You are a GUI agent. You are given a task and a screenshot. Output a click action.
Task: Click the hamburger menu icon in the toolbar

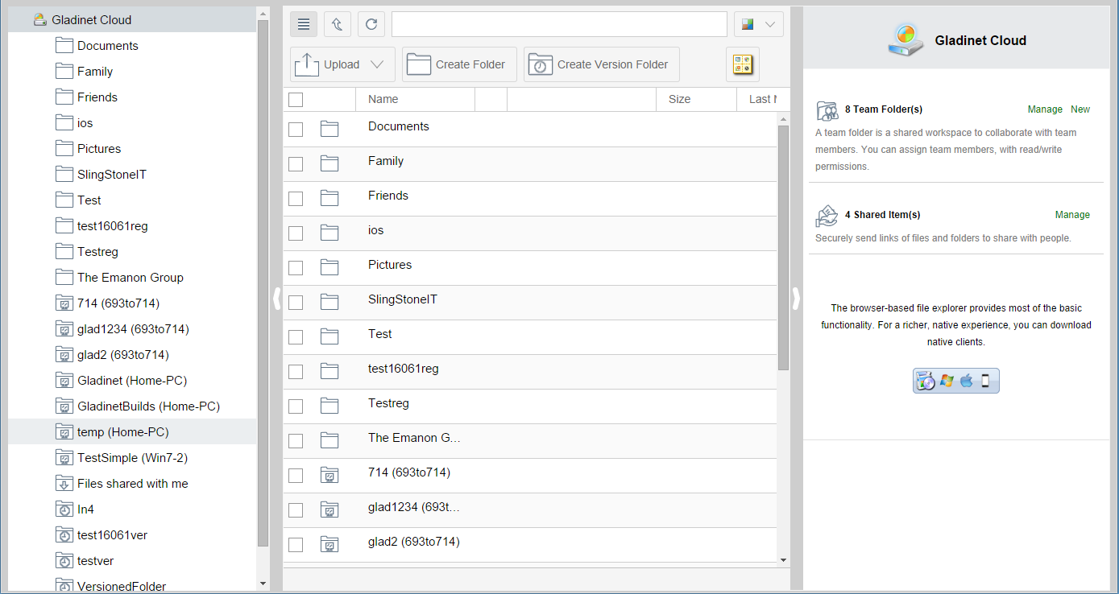coord(304,24)
